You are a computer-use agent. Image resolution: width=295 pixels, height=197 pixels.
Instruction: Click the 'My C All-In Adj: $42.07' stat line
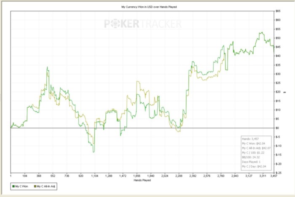[256, 148]
